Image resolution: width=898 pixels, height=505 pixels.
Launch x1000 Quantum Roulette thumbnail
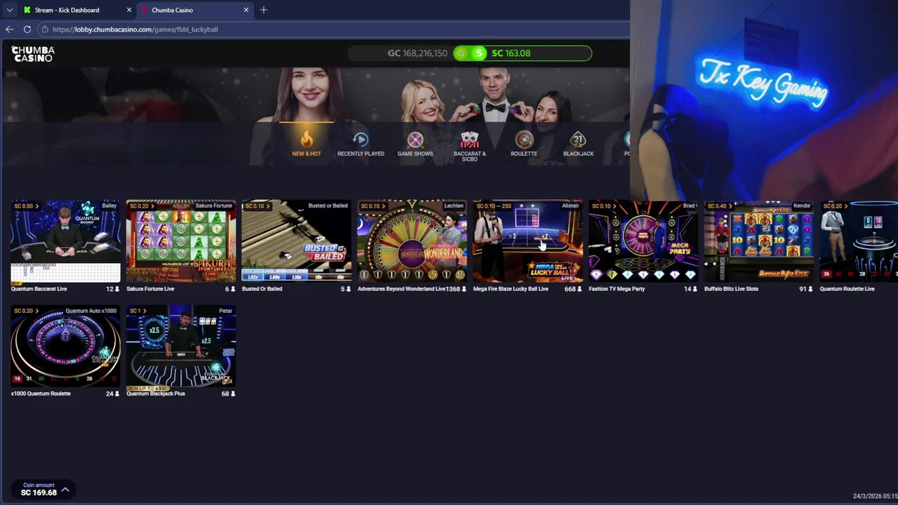pyautogui.click(x=65, y=346)
